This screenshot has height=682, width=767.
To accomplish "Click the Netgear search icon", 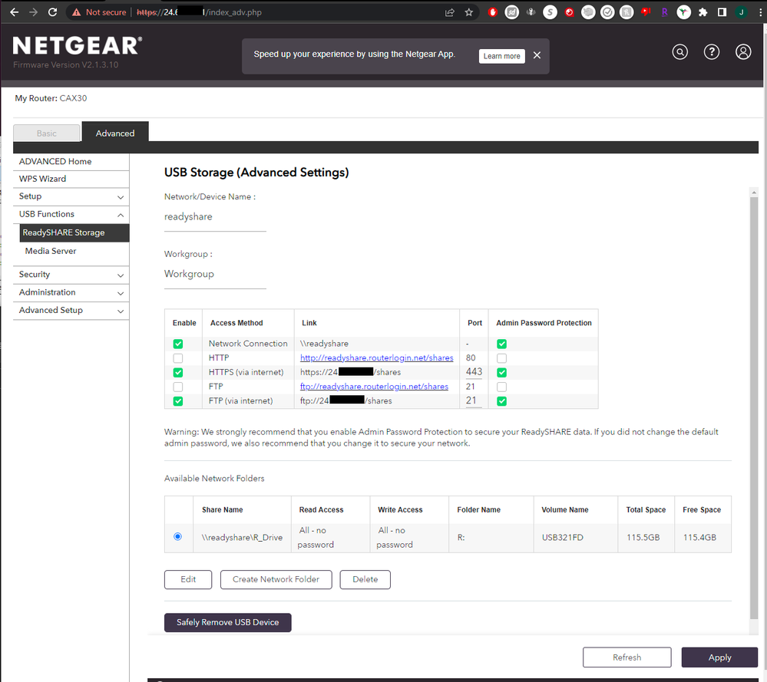I will click(679, 52).
